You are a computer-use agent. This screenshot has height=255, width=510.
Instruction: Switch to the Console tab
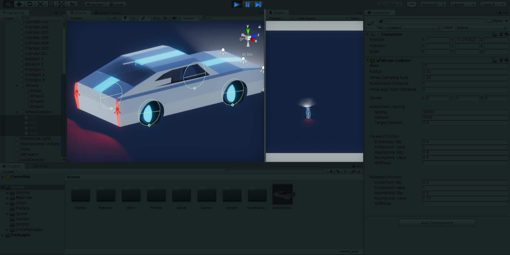pyautogui.click(x=38, y=166)
